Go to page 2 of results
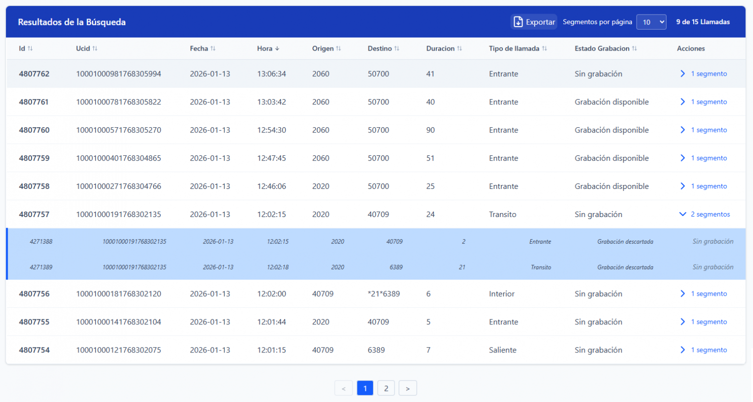The width and height of the screenshot is (753, 402). point(386,388)
